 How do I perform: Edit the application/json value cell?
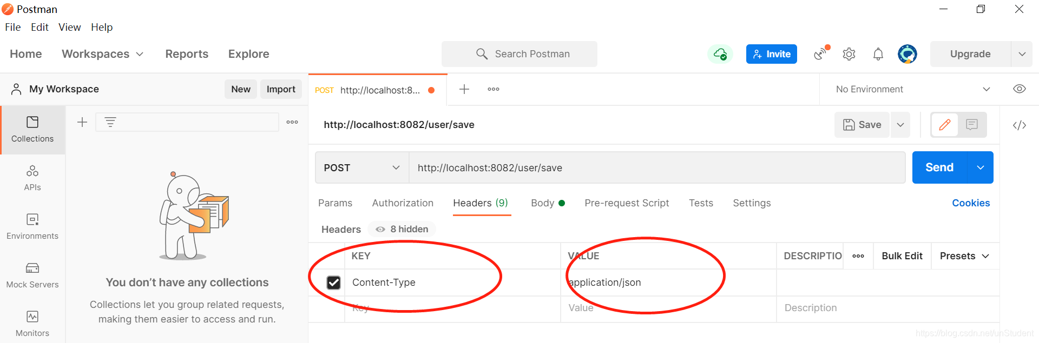(669, 283)
